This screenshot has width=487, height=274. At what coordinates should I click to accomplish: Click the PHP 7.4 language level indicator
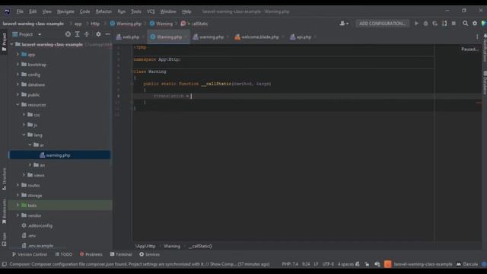290,264
